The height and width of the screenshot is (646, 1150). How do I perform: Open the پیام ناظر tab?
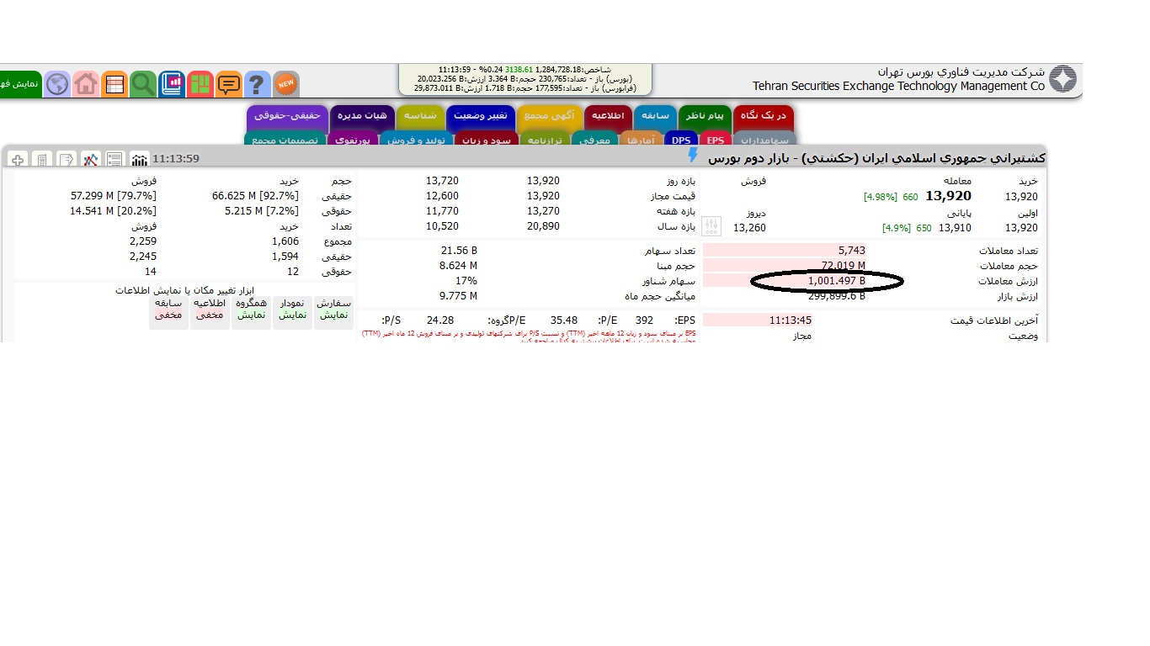point(705,116)
